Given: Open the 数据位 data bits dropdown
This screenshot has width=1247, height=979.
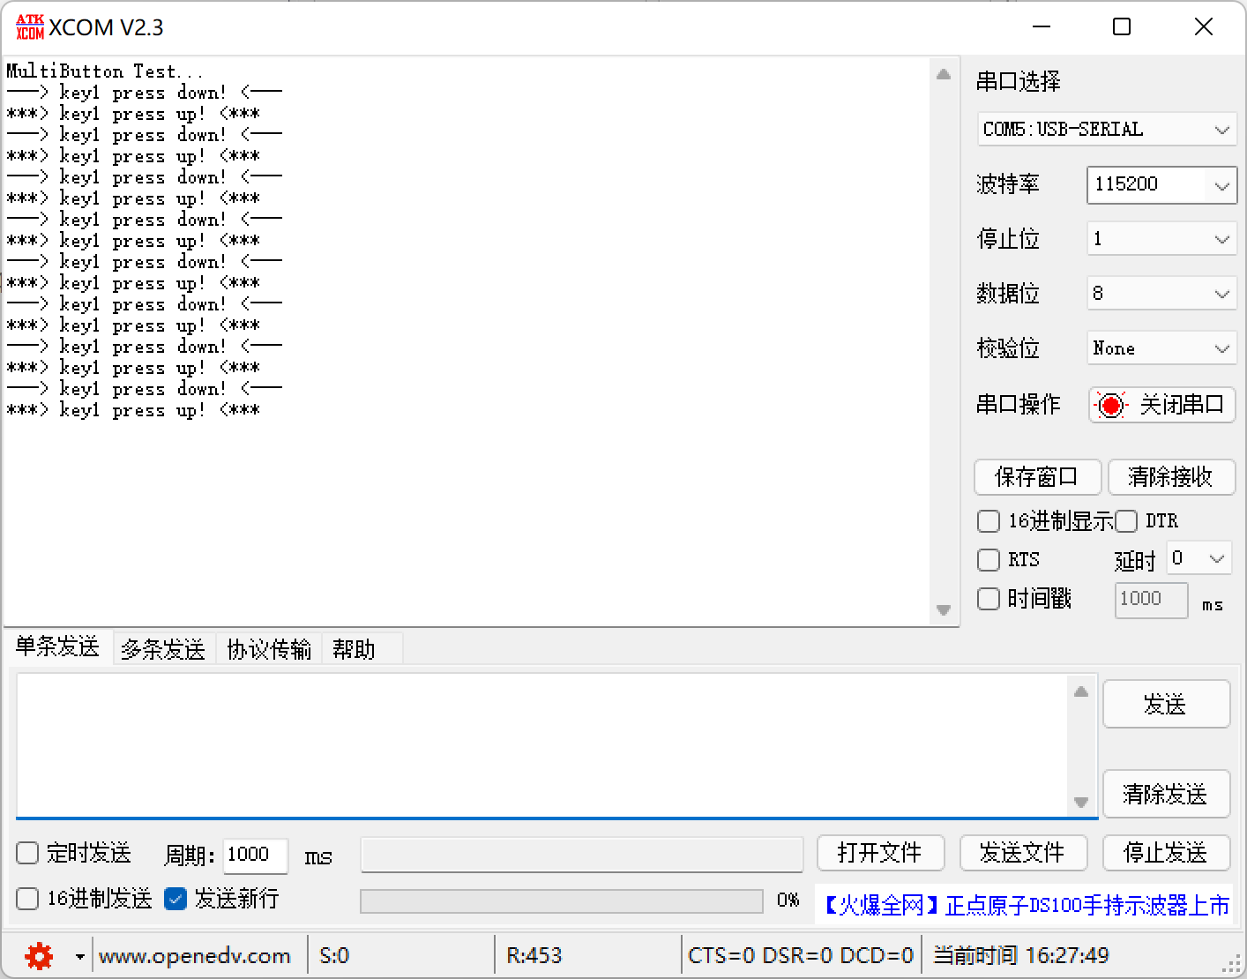Looking at the screenshot, I should pos(1161,294).
